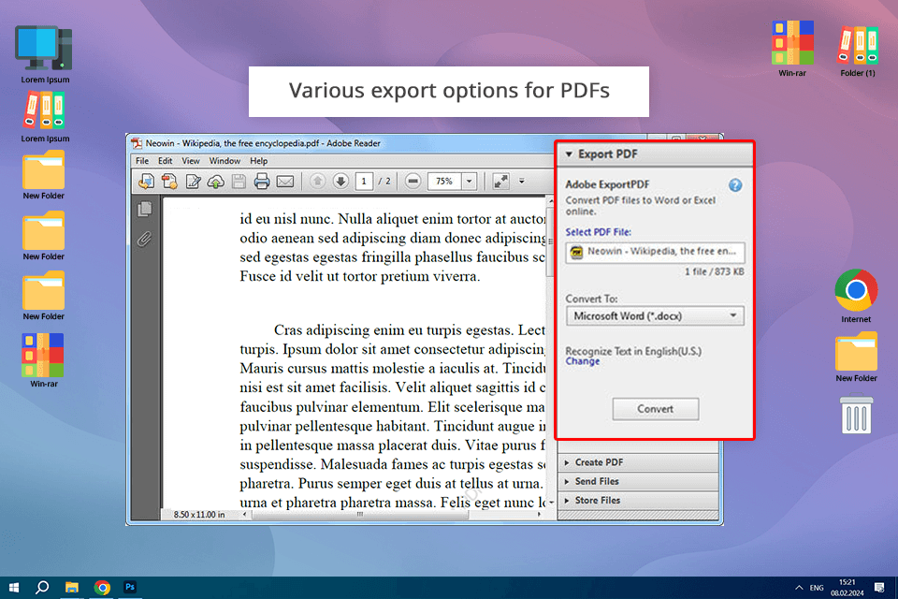898x599 pixels.
Task: Click the cloud upload toolbar icon
Action: 216,182
